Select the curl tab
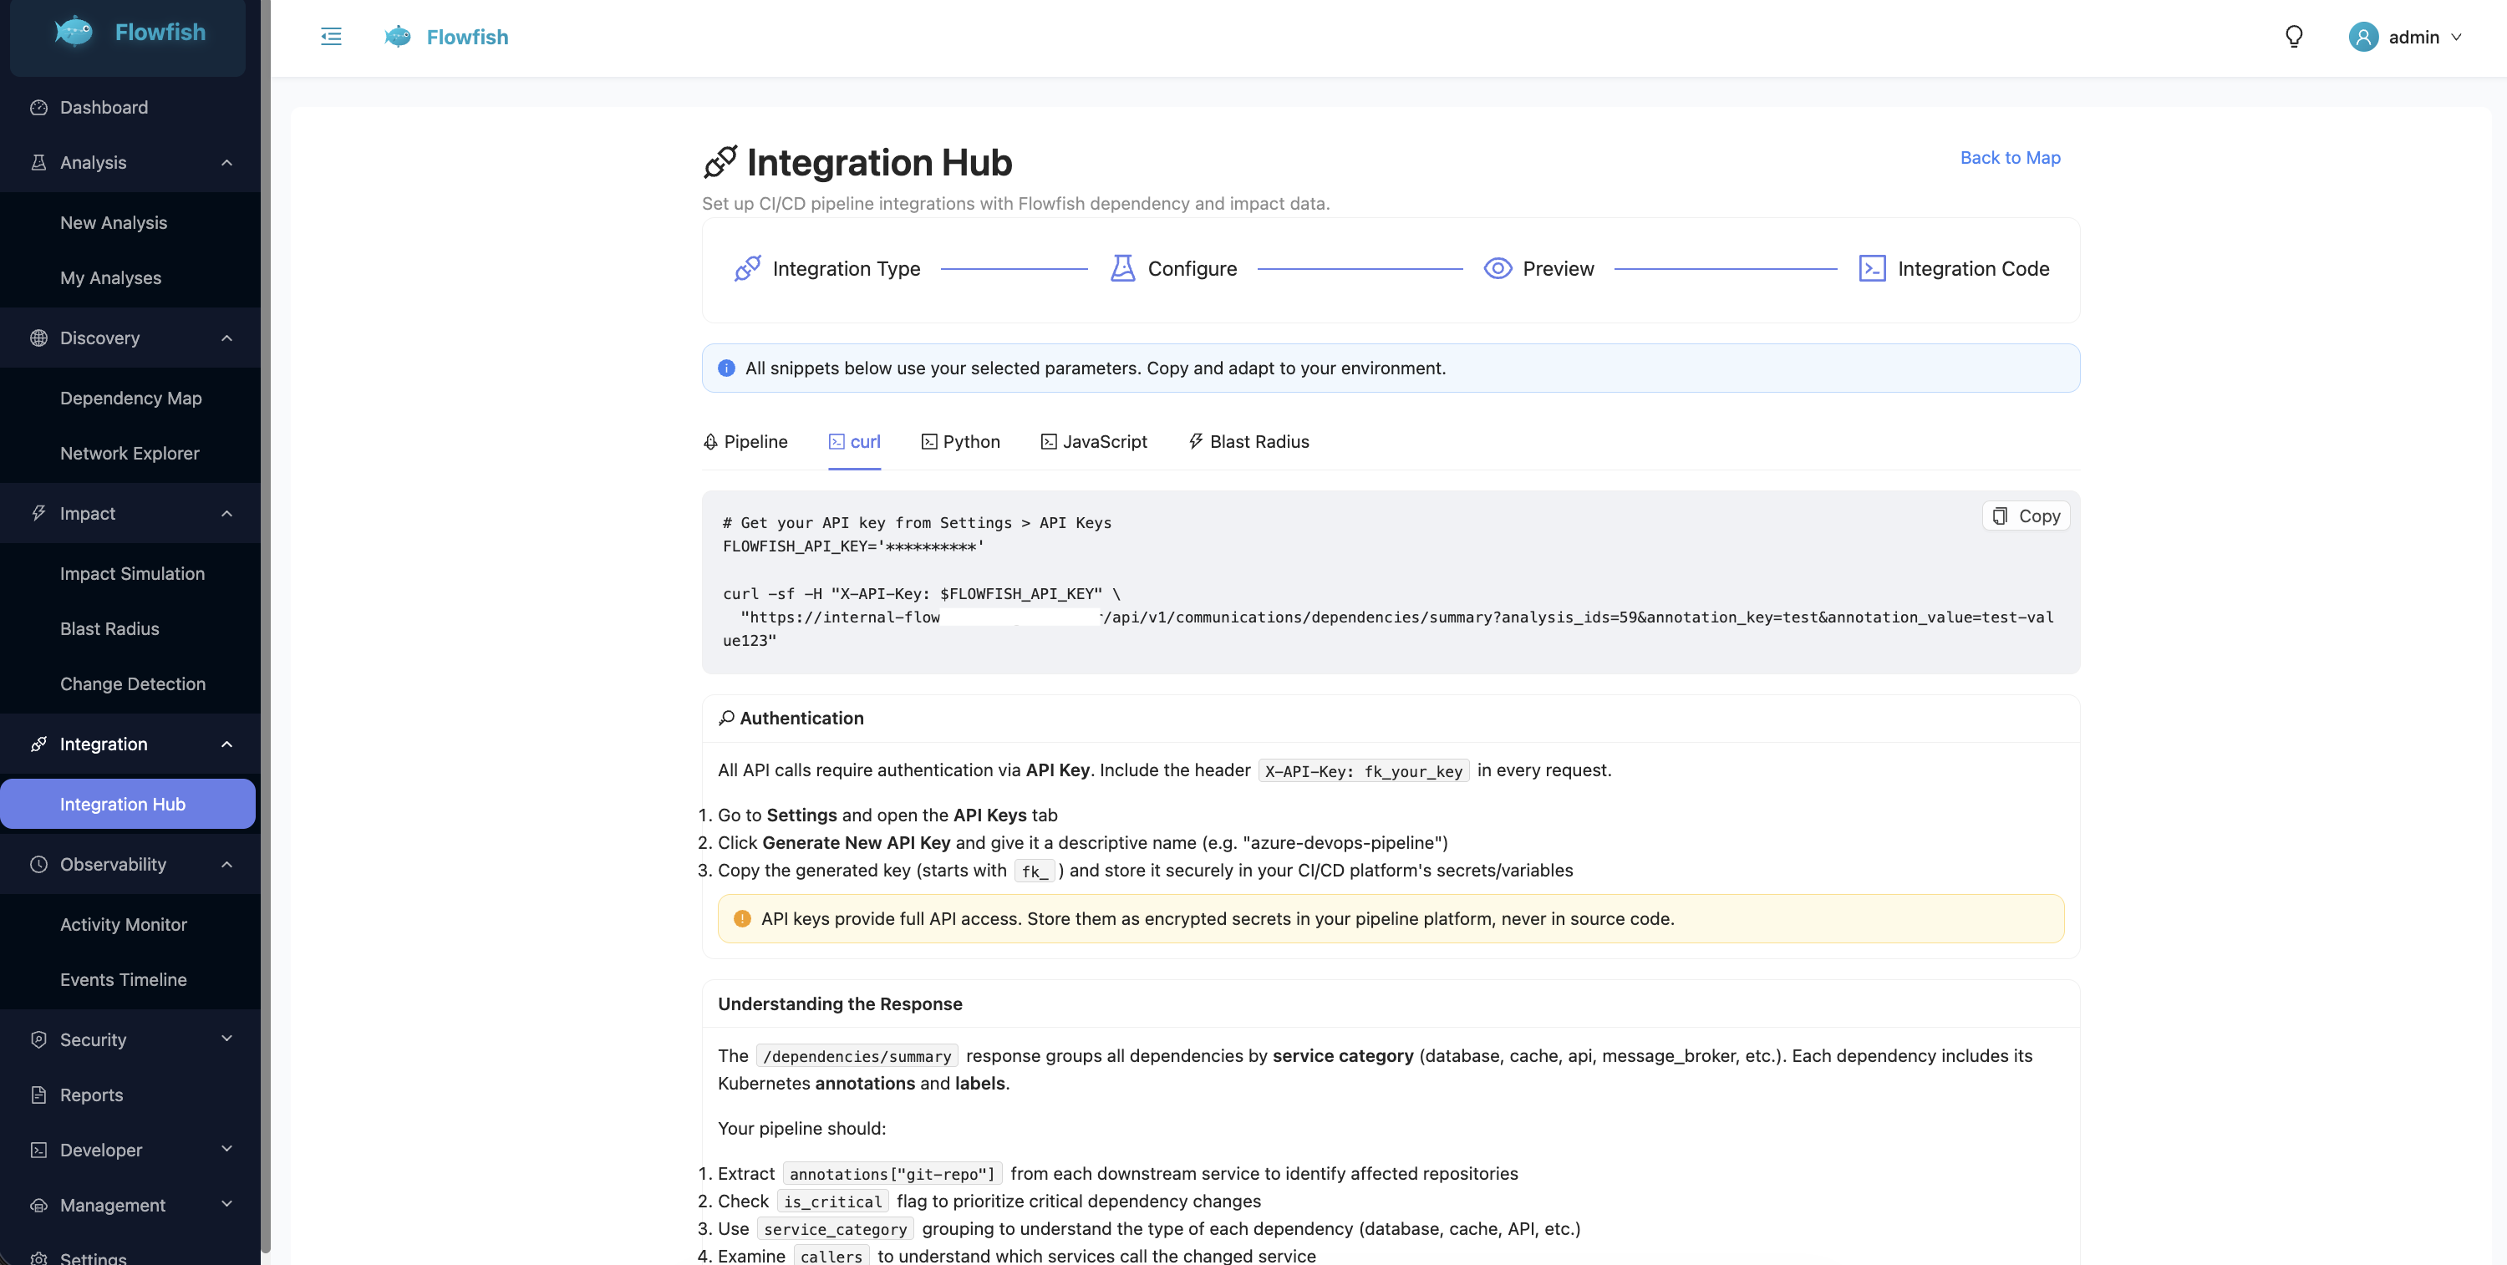Viewport: 2507px width, 1265px height. coord(855,442)
